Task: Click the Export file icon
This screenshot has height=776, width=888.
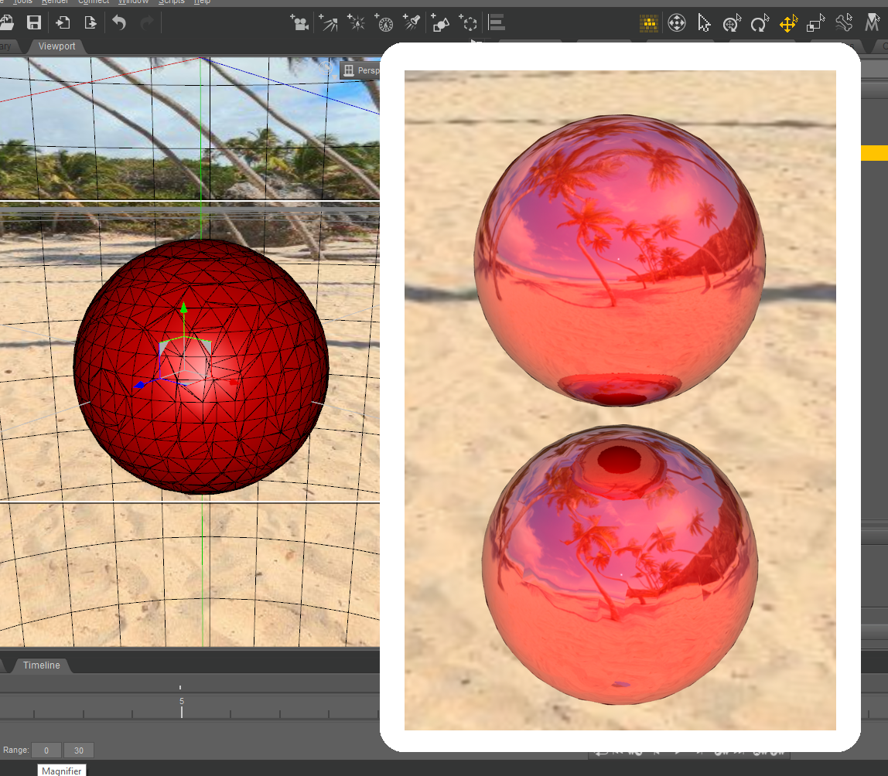Action: pos(90,22)
